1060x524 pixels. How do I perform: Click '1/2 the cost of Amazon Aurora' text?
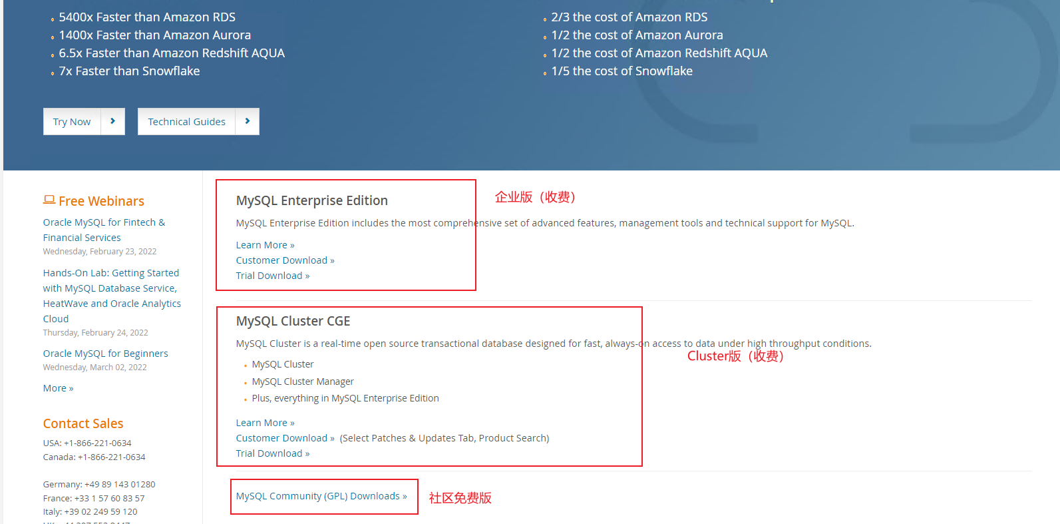tap(637, 35)
